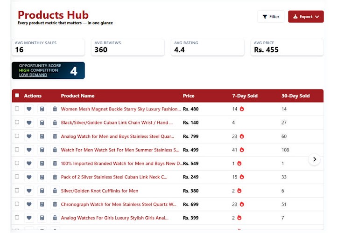The image size is (337, 233).
Task: Sort by the 7-Day Sold column header
Action: coord(245,96)
